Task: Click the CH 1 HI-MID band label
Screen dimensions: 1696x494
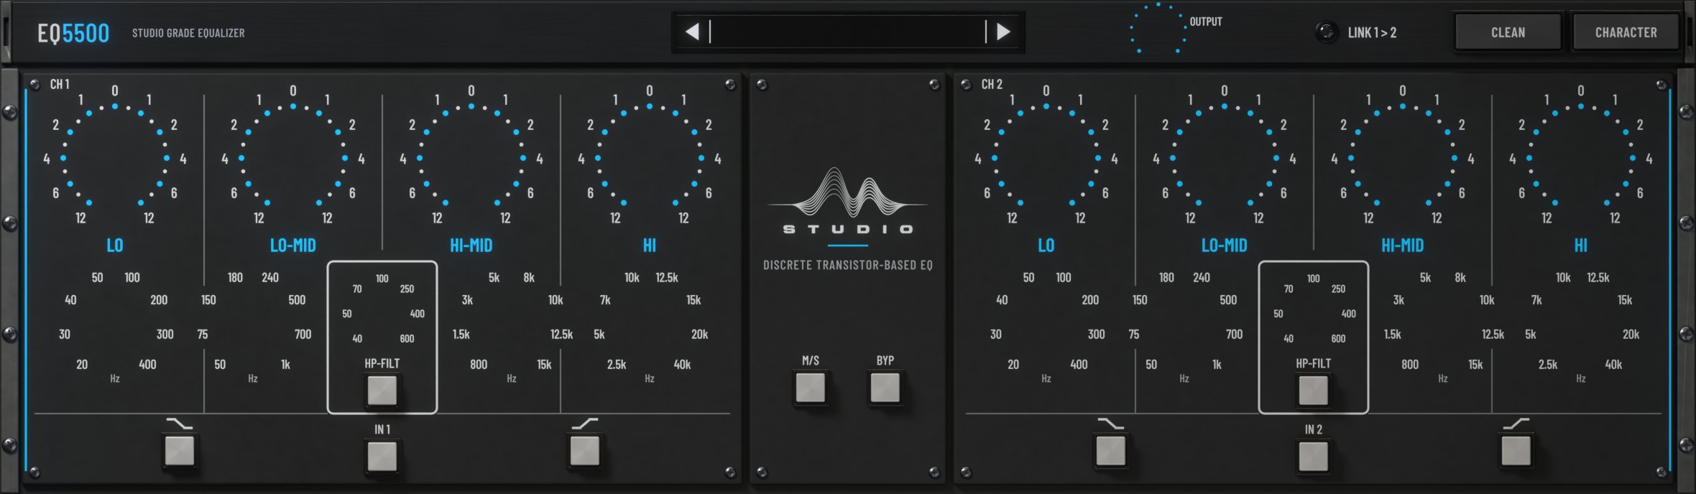Action: (x=471, y=246)
